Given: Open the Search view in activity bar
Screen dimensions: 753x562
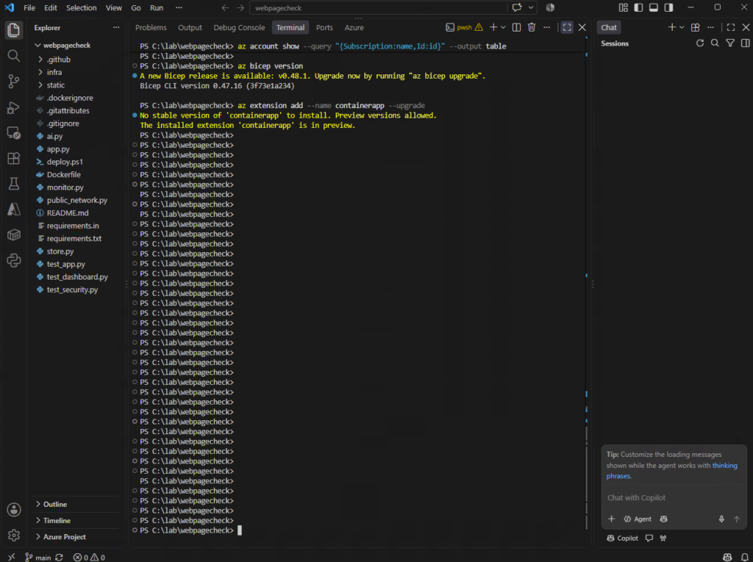Looking at the screenshot, I should [13, 56].
